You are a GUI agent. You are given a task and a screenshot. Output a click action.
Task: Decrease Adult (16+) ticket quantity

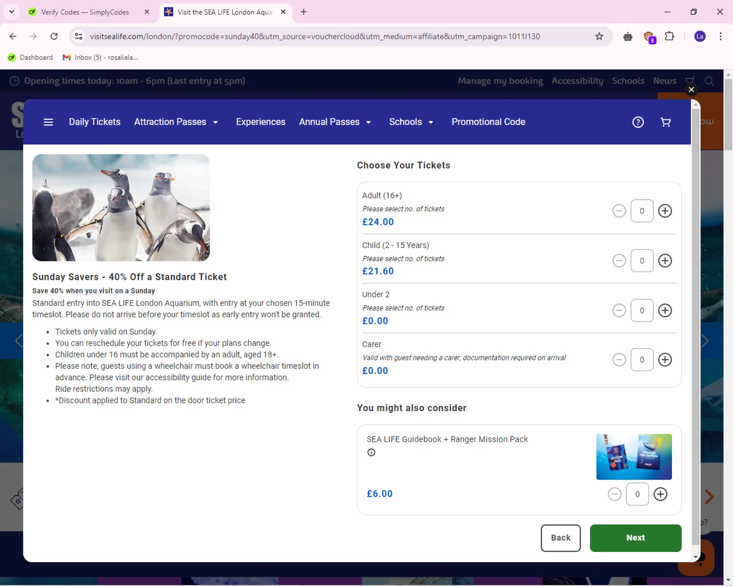tap(619, 211)
